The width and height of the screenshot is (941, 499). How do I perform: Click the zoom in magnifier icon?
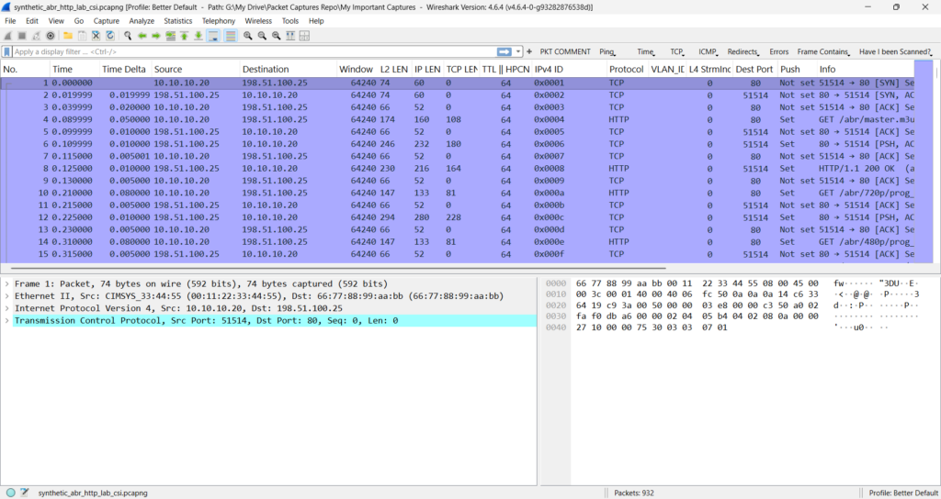pos(248,36)
